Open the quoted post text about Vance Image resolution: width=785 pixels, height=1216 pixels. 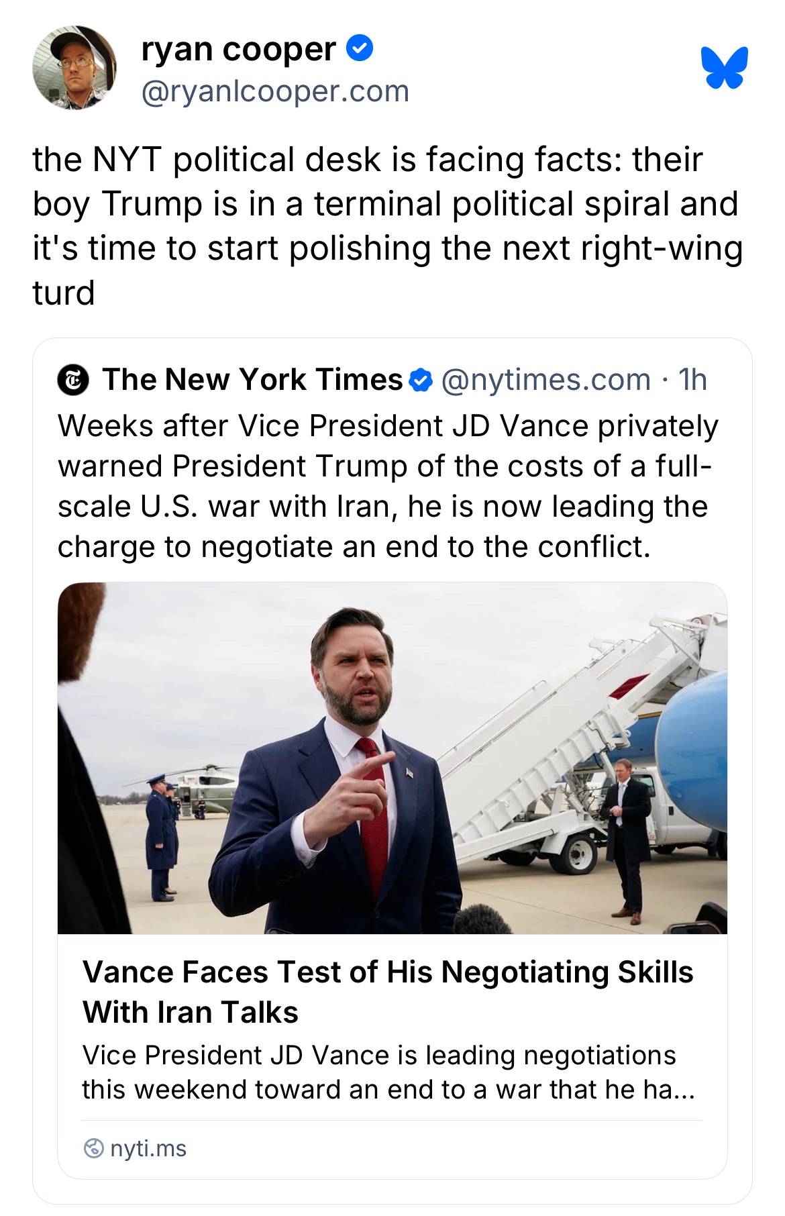388,487
